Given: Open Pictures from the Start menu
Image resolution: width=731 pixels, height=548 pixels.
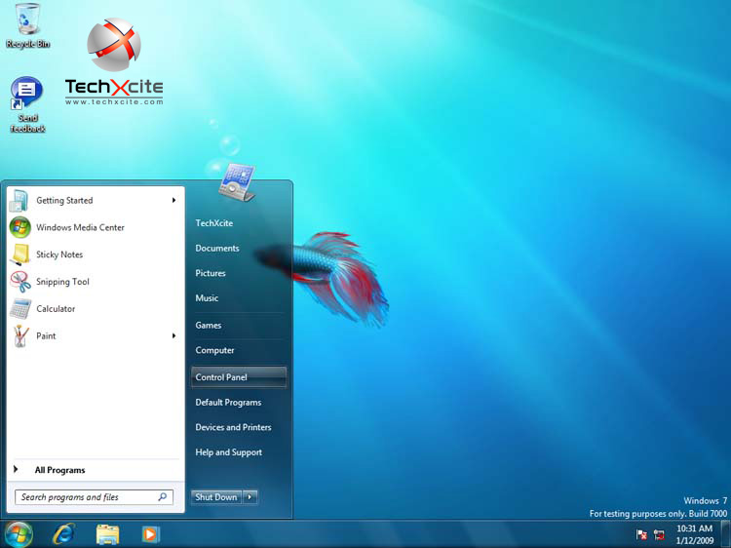Looking at the screenshot, I should pos(211,273).
